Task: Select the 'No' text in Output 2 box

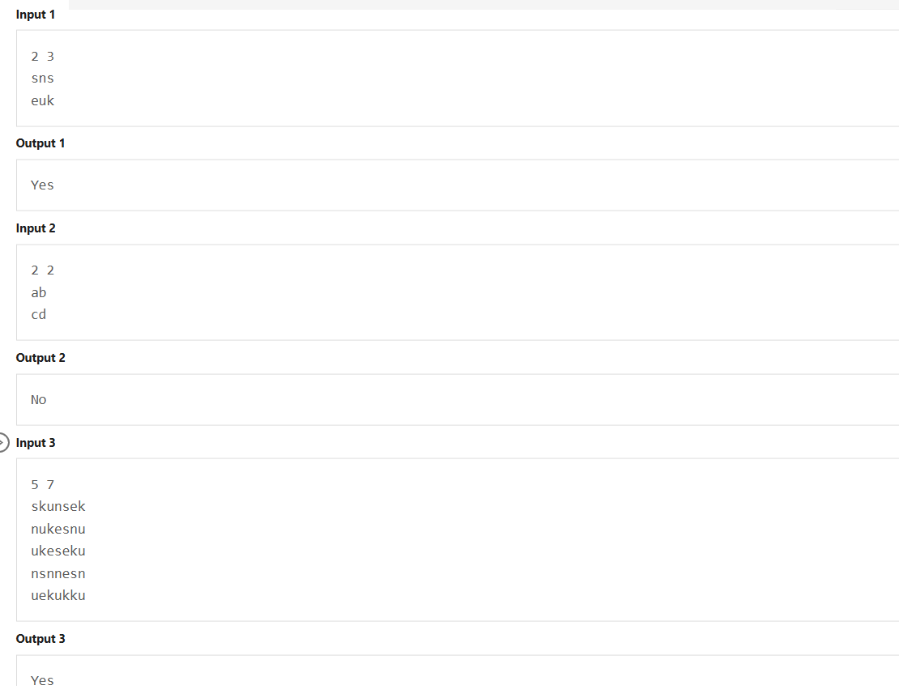Action: (38, 400)
